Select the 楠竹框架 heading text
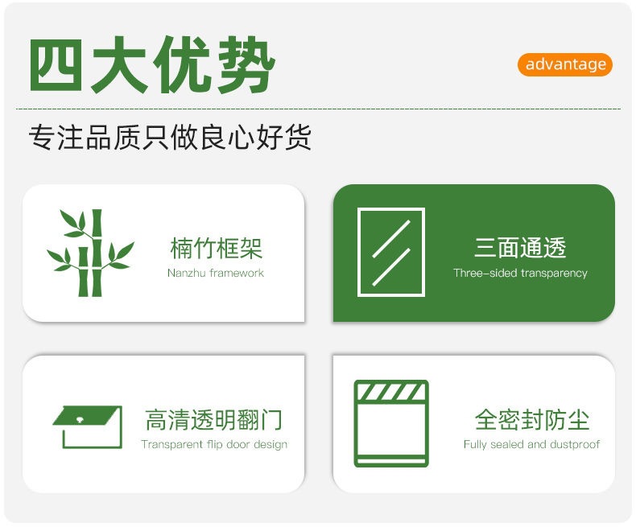636x527 pixels. 217,248
